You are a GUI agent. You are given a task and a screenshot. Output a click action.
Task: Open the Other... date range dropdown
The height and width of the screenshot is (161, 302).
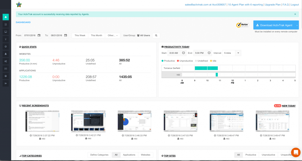click(x=113, y=35)
